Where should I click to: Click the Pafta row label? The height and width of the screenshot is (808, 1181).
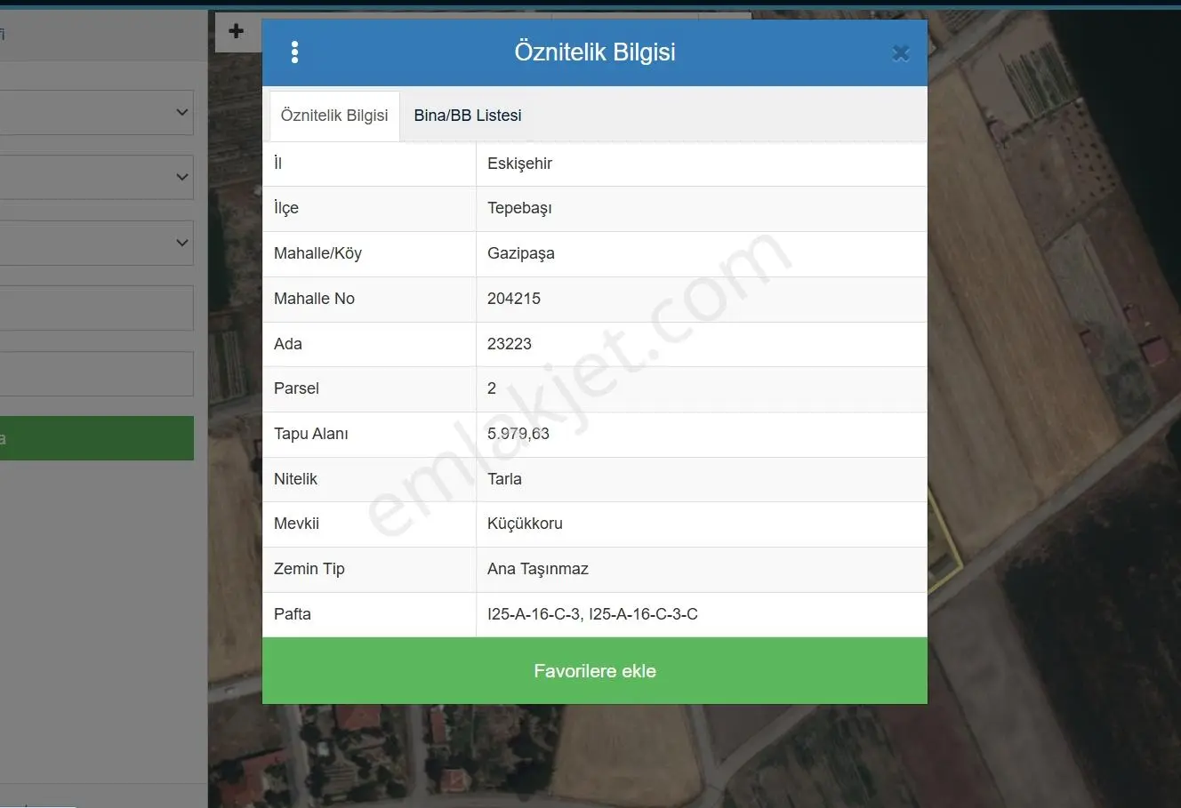(293, 614)
